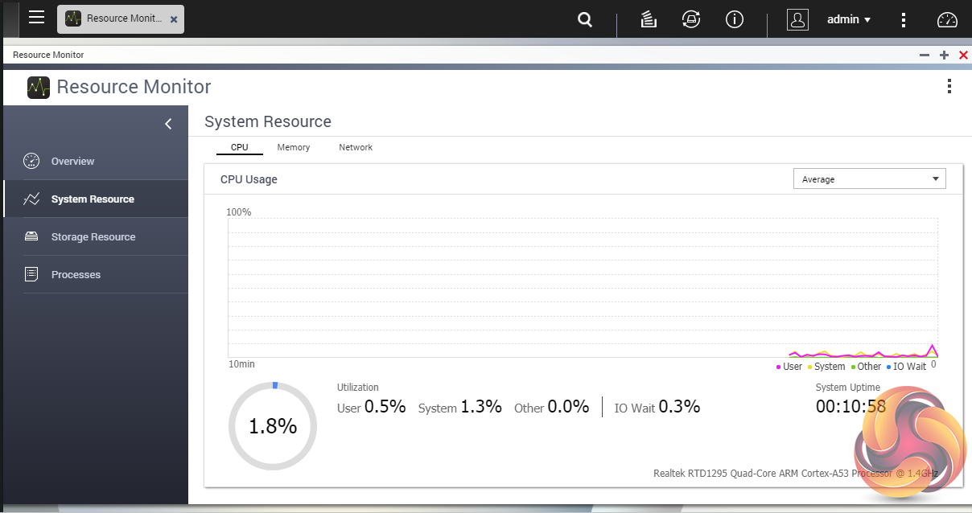Click the Realtek RTD1295 processor text
Viewport: 972px width, 513px height.
(796, 474)
